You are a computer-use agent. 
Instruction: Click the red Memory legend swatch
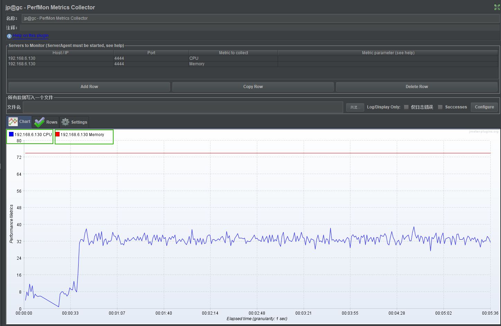pyautogui.click(x=57, y=134)
